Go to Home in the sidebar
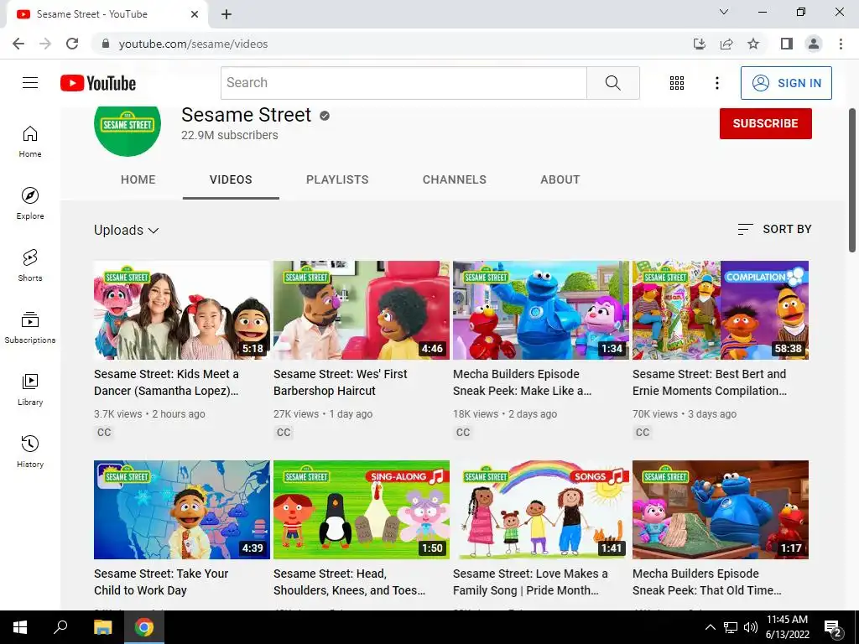The width and height of the screenshot is (859, 644). (x=30, y=141)
